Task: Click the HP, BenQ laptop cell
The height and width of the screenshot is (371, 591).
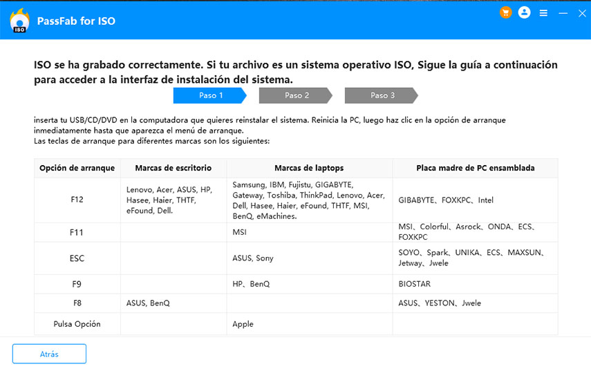Action: click(x=310, y=285)
